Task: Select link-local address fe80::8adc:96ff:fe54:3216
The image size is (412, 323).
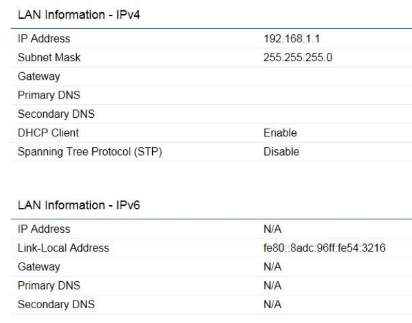Action: coord(324,248)
